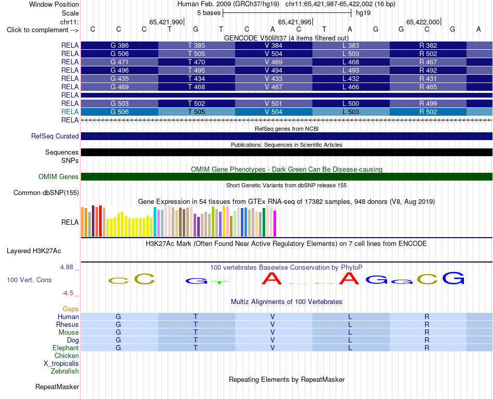Select the Common dbSNP(155) track label
The width and height of the screenshot is (493, 399).
46,192
